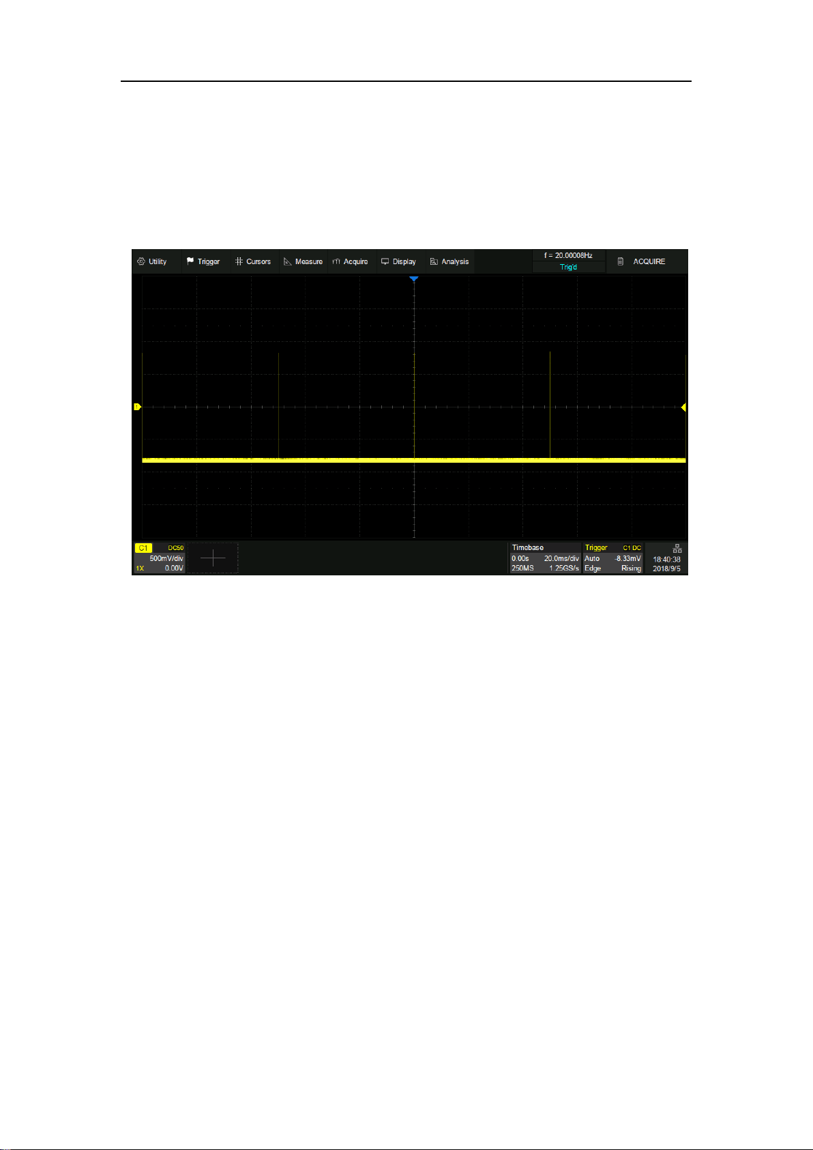Click the 20.0ms/div timebase value

561,558
